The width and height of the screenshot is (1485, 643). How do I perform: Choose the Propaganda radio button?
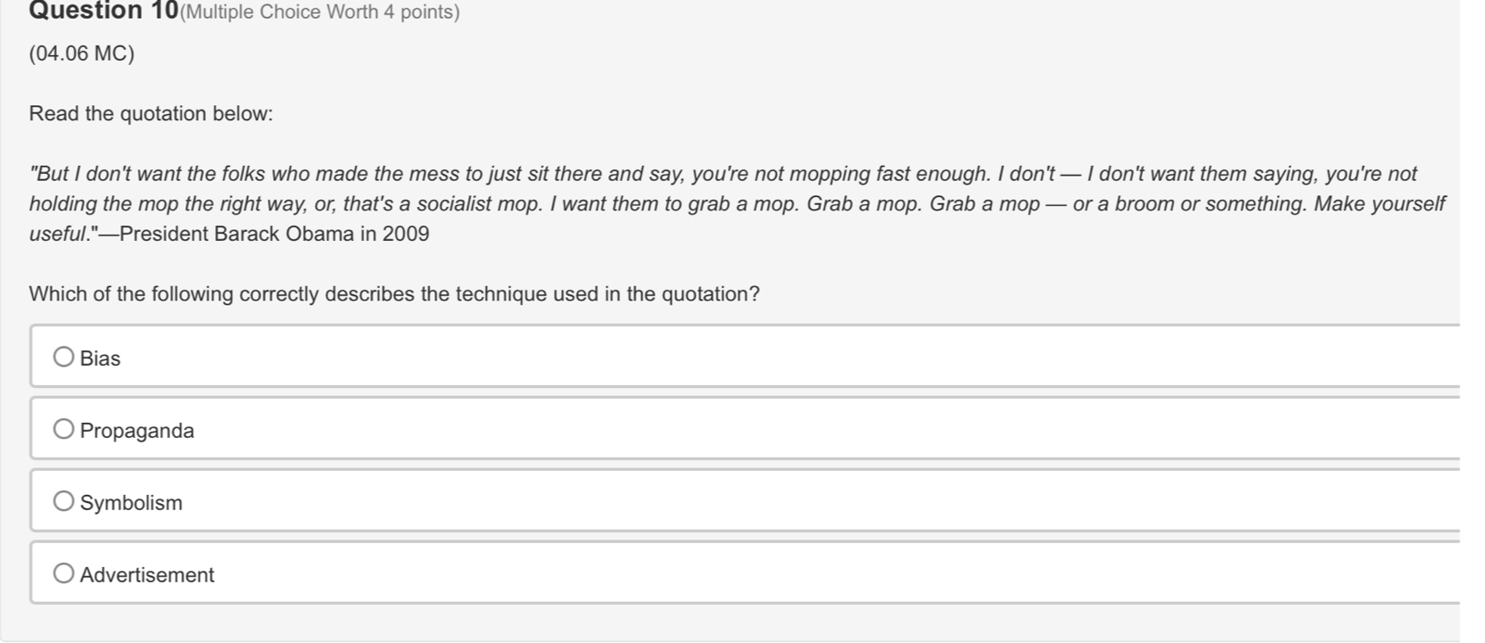pos(63,430)
